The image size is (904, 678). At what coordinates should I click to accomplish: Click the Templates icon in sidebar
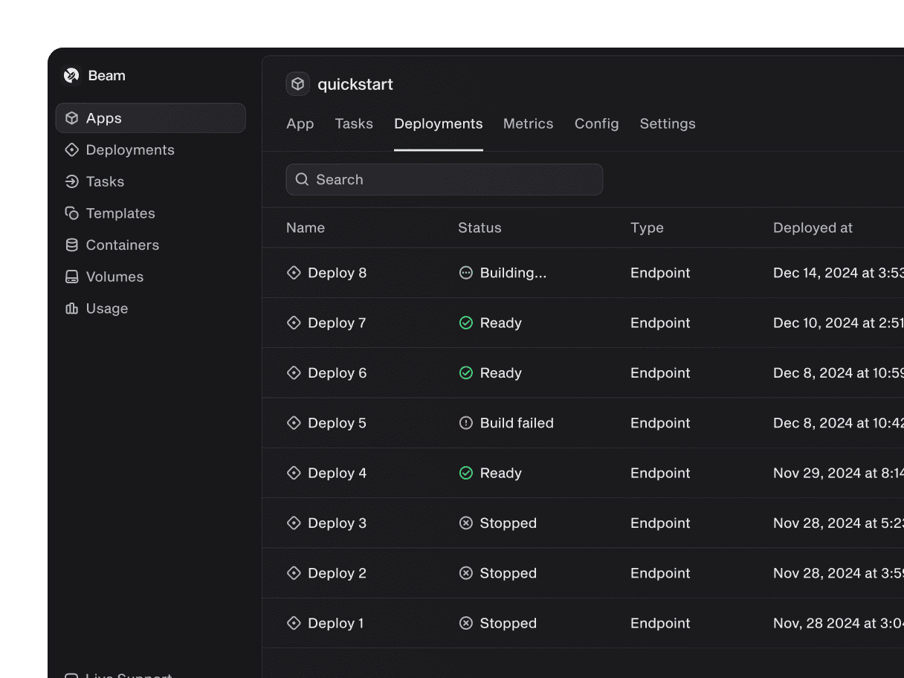click(x=72, y=213)
